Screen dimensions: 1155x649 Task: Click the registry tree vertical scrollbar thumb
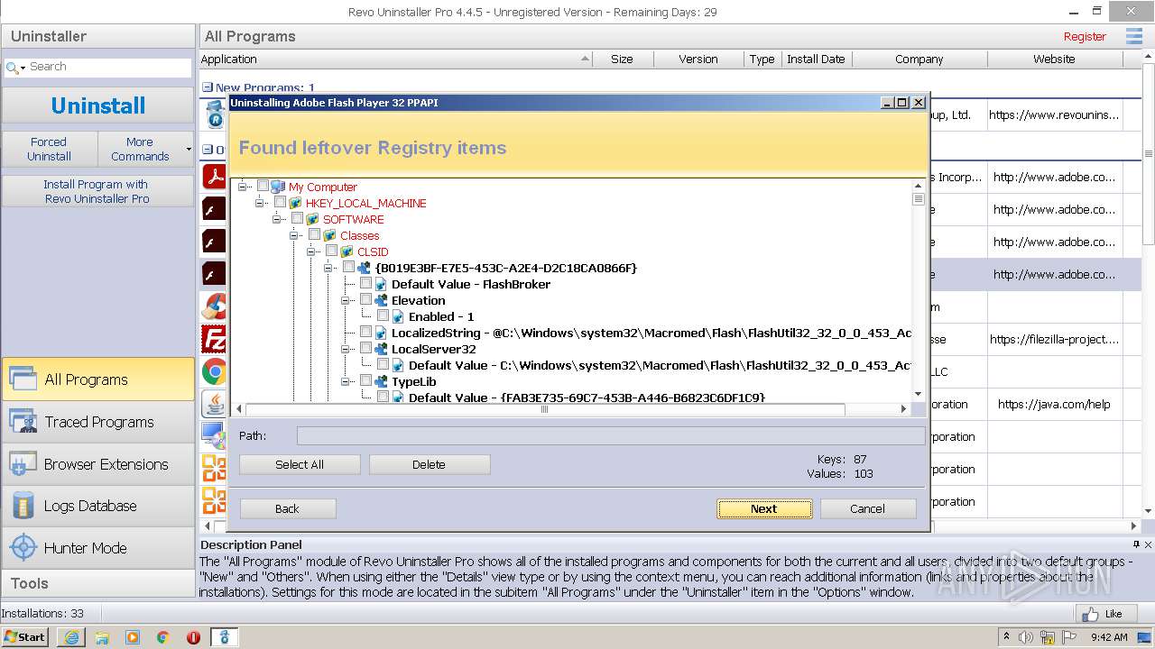click(x=919, y=199)
